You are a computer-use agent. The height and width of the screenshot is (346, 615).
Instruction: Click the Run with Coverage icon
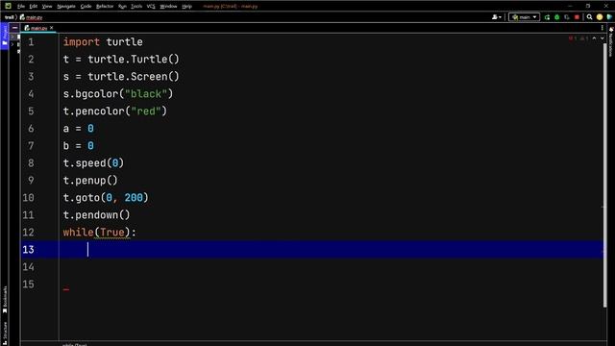pyautogui.click(x=567, y=17)
